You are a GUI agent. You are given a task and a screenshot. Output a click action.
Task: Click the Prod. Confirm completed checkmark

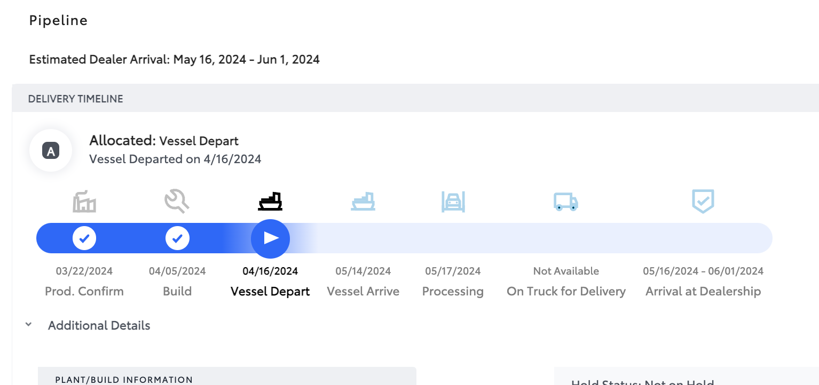coord(84,238)
